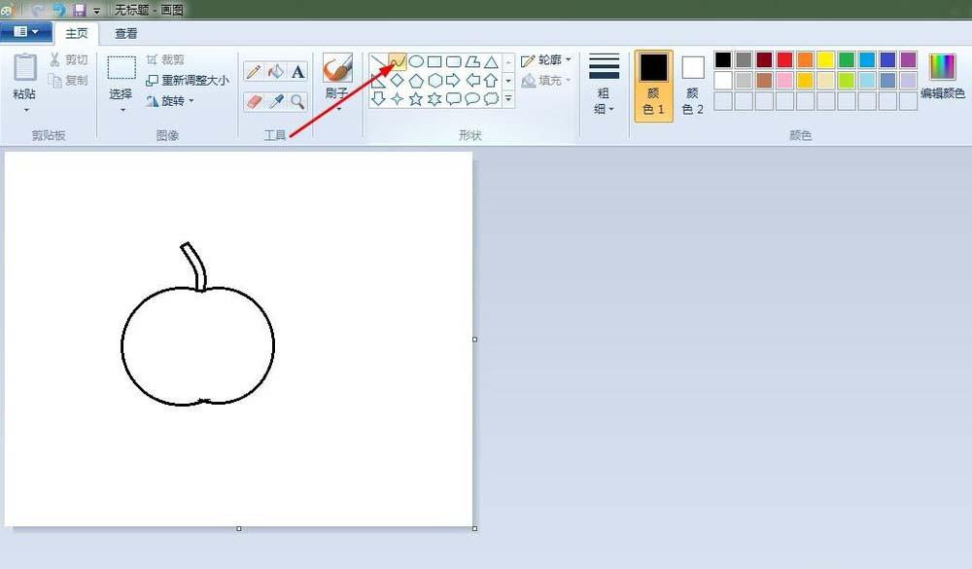Pick the Color picker eyedropper tool

(276, 100)
